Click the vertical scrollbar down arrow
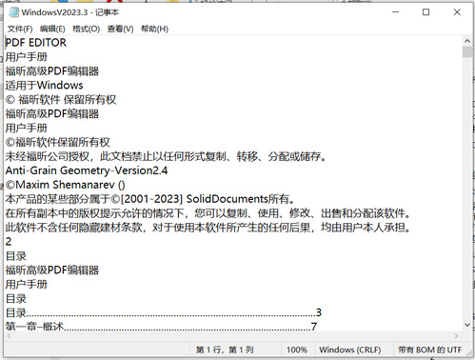Viewport: 475px width, 360px height. click(467, 325)
